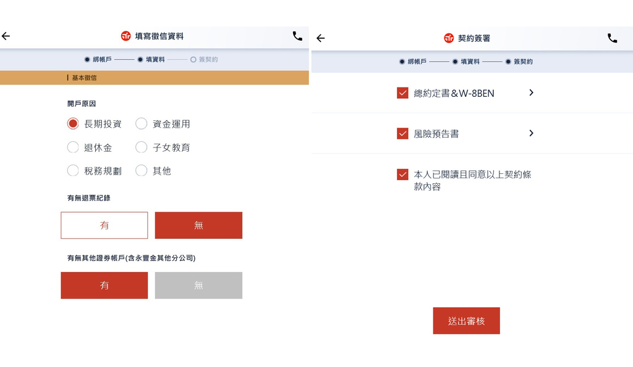Expand the 總約定書&W-8BEN chevron
633x367 pixels.
tap(531, 93)
